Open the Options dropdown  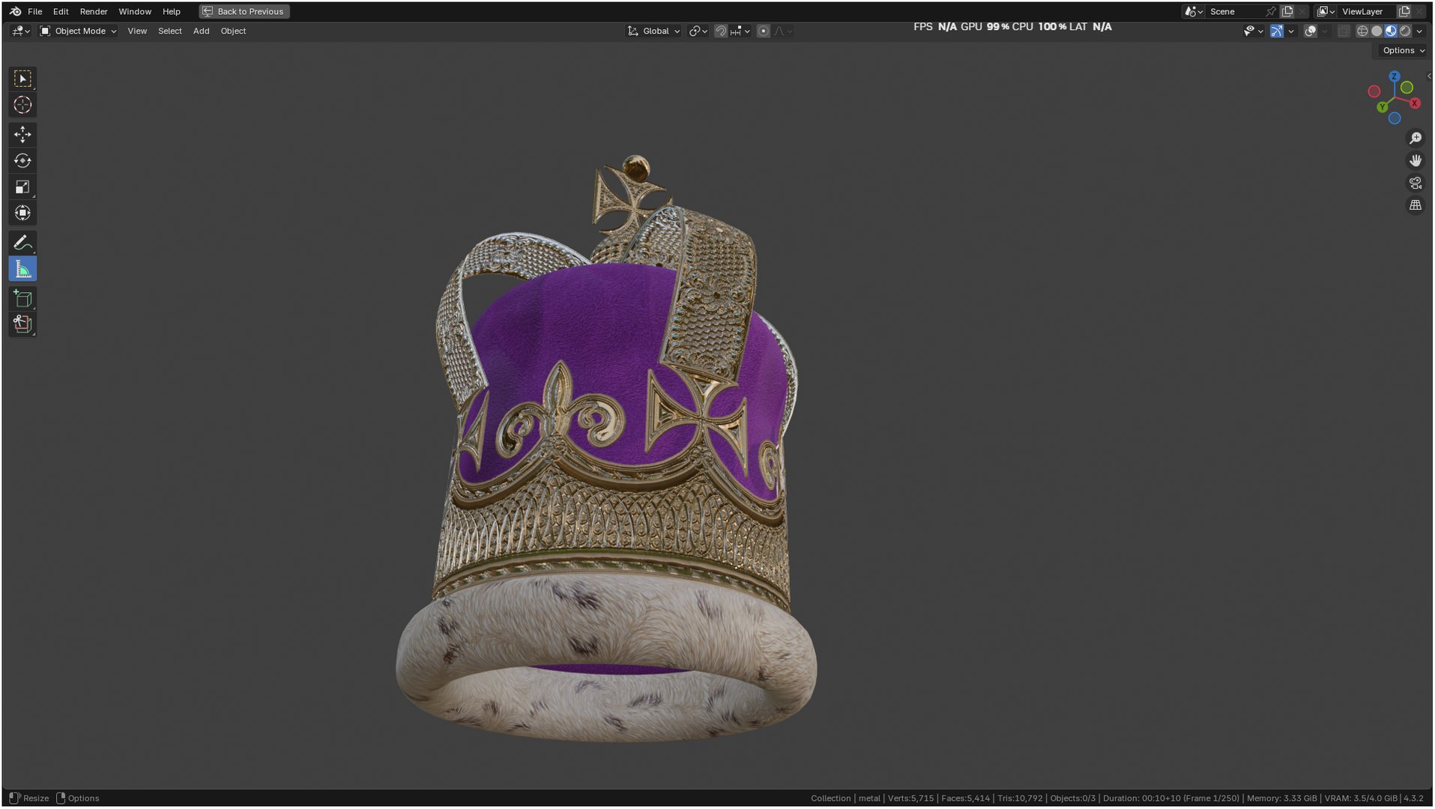pos(1404,50)
